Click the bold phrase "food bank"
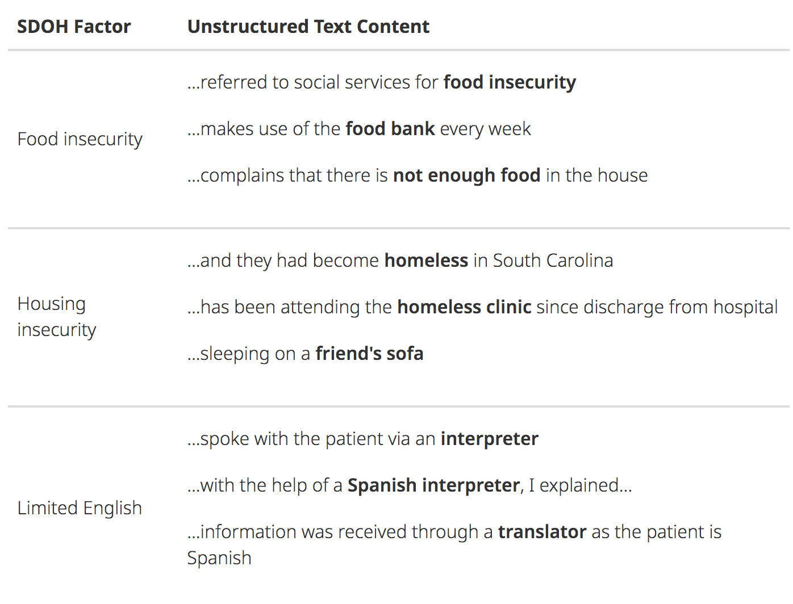The width and height of the screenshot is (793, 604). click(x=390, y=129)
